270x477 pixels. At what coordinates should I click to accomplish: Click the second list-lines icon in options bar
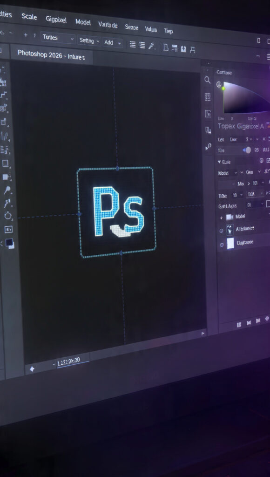[x=142, y=45]
